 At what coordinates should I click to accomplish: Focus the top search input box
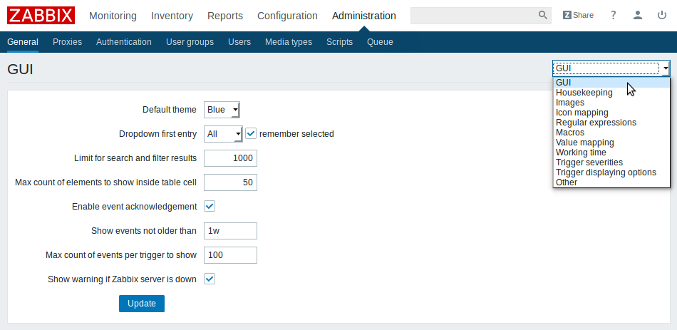click(474, 15)
